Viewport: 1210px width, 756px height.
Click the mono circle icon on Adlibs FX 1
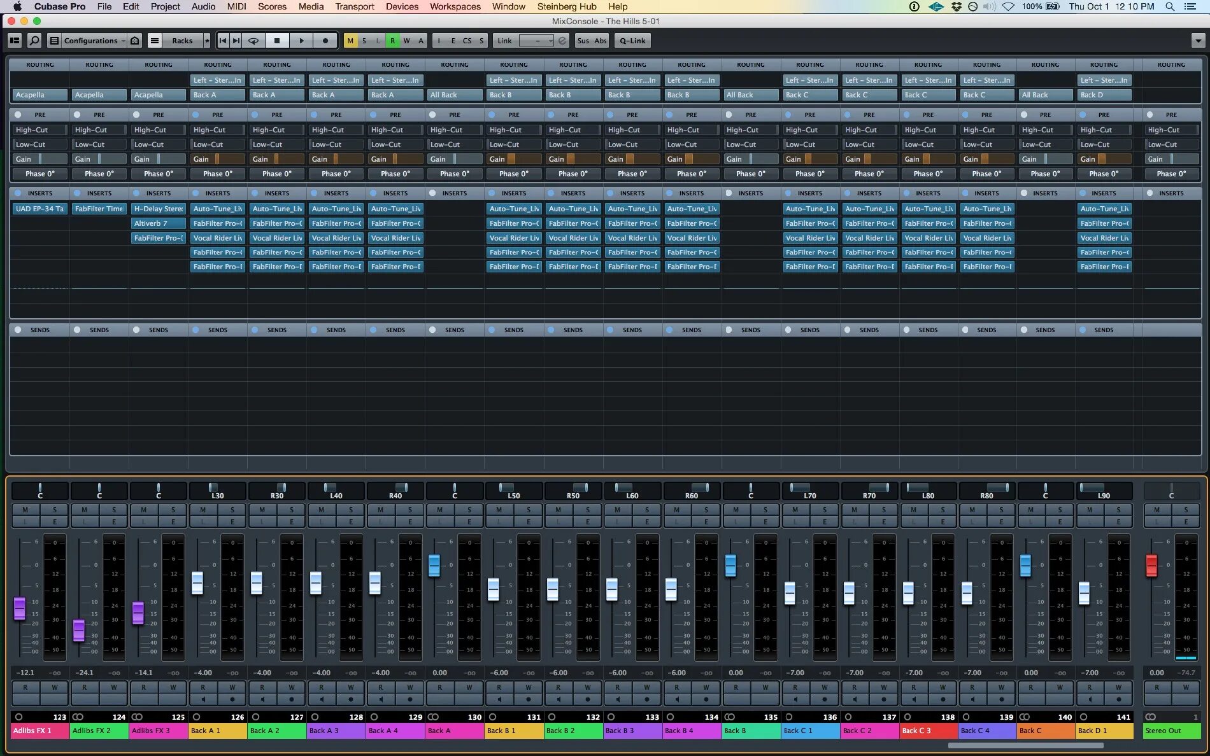[18, 717]
